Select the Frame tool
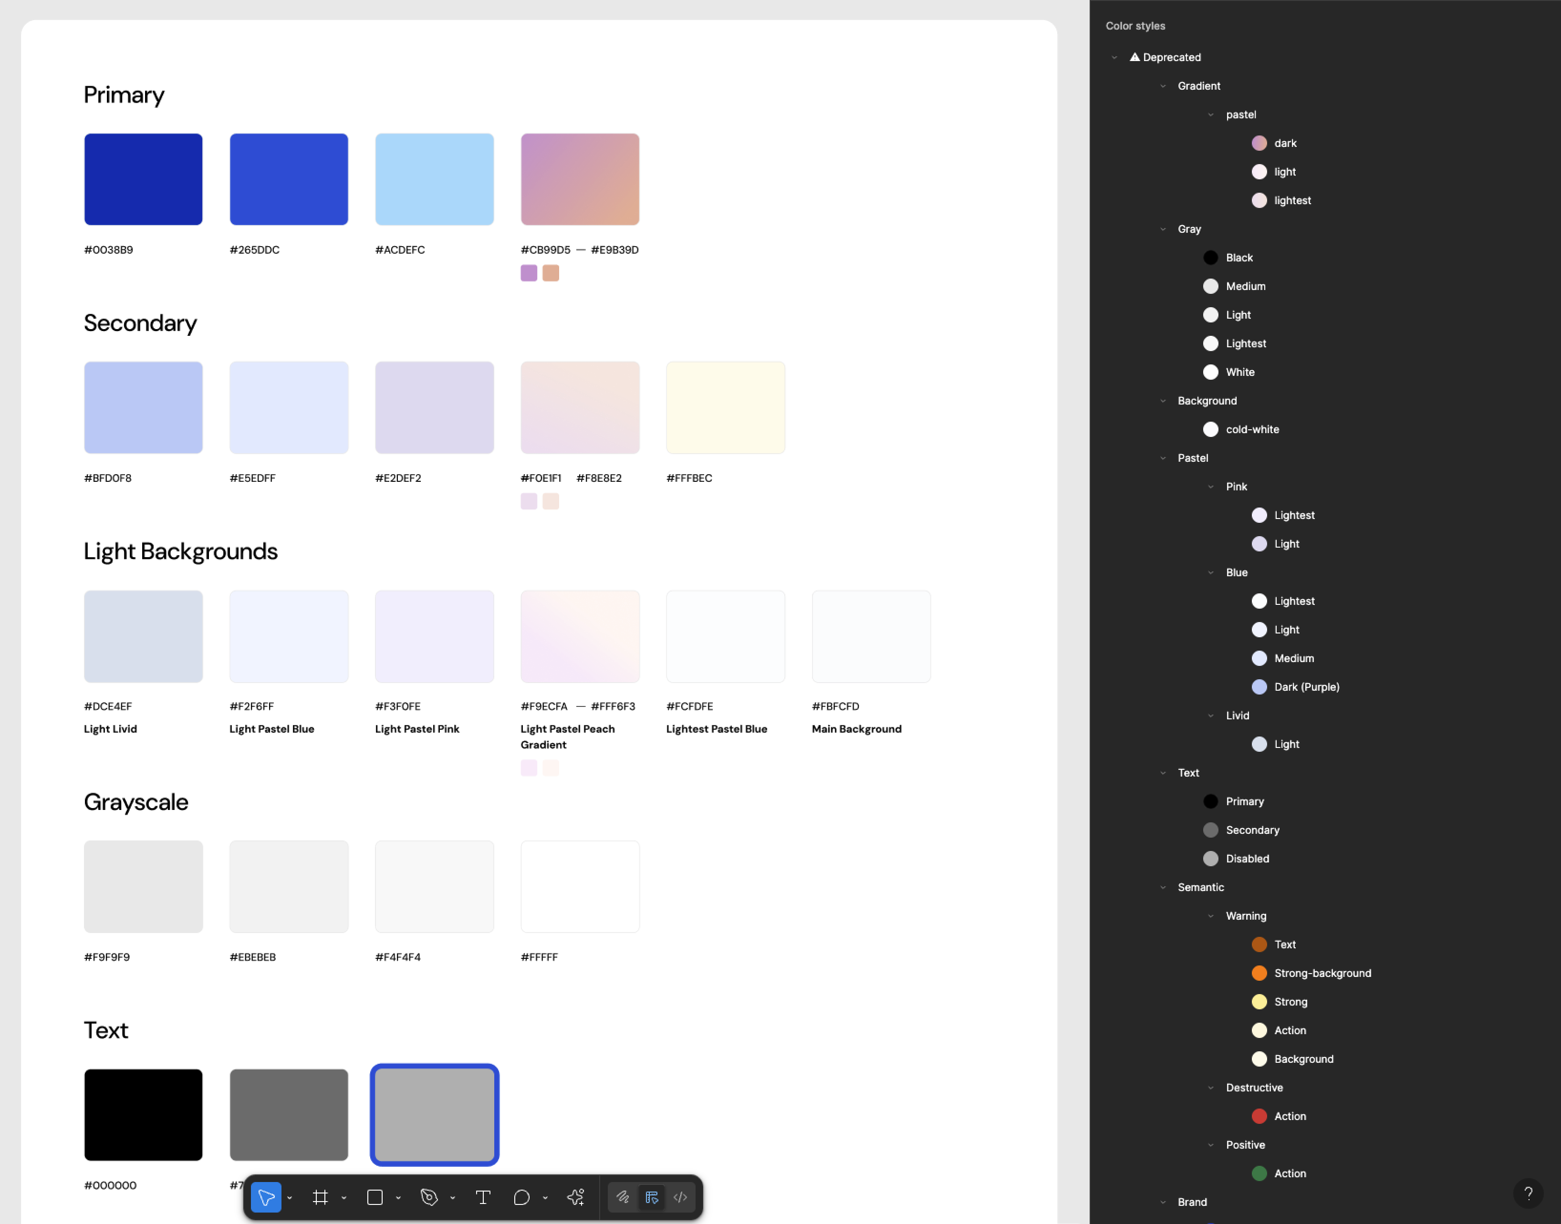Viewport: 1561px width, 1224px height. (321, 1197)
